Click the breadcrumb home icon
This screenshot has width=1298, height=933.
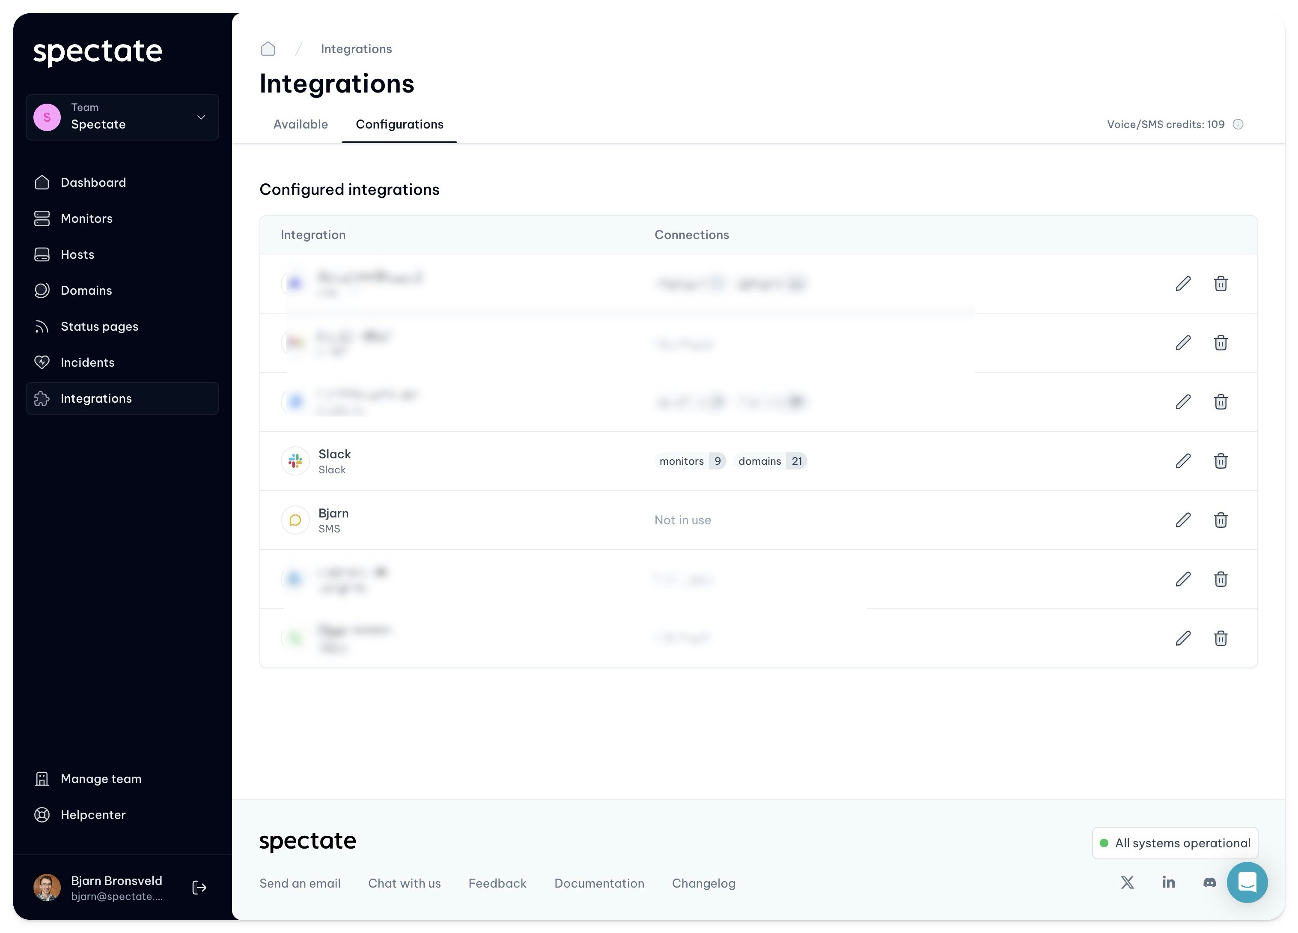[x=268, y=49]
